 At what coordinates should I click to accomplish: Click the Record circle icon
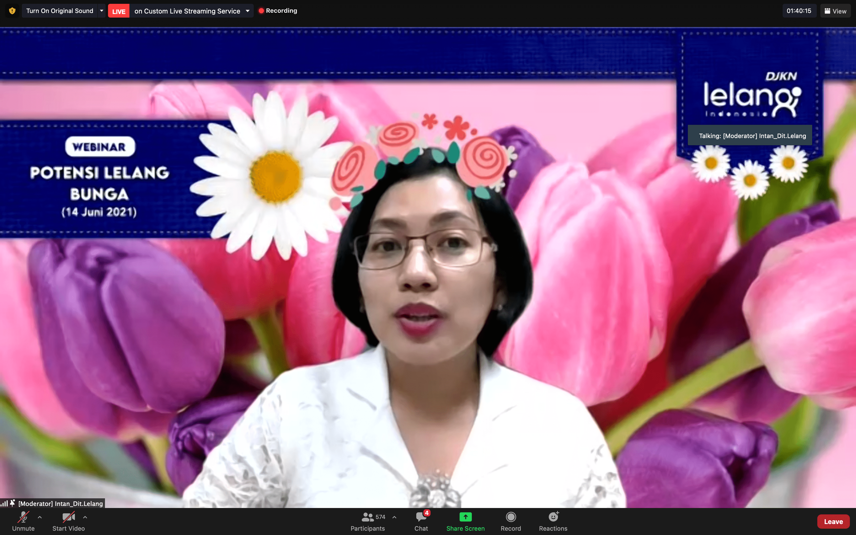(511, 517)
